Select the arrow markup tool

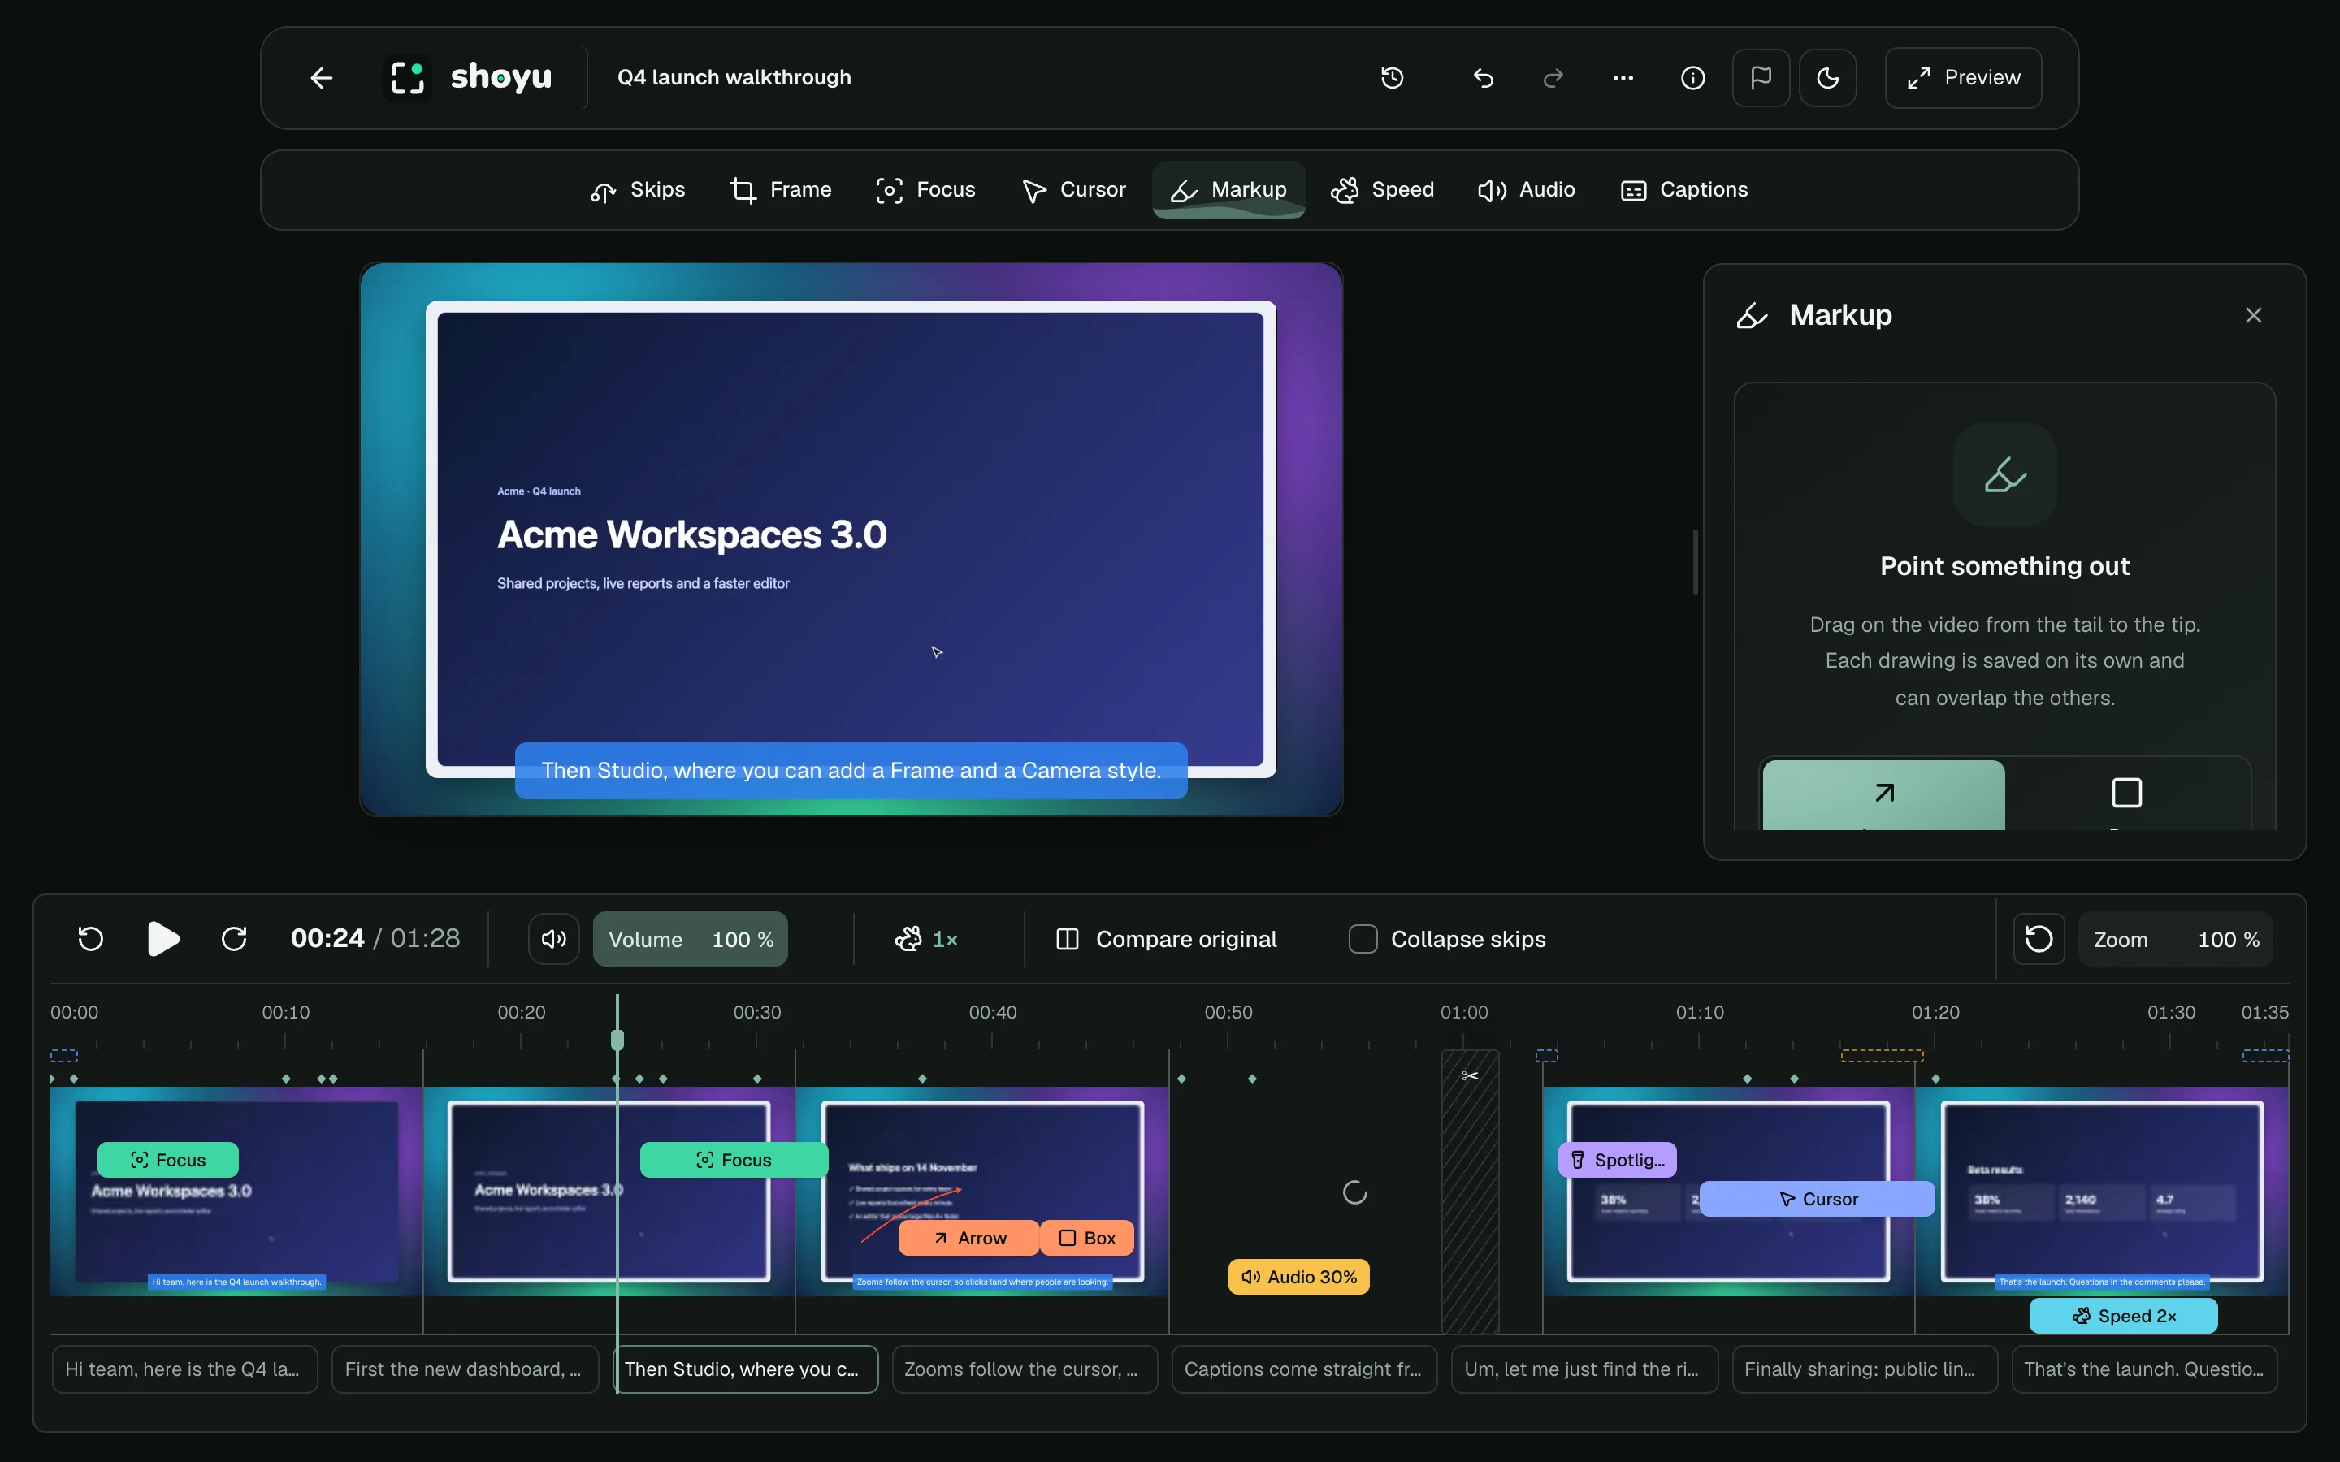[1883, 794]
